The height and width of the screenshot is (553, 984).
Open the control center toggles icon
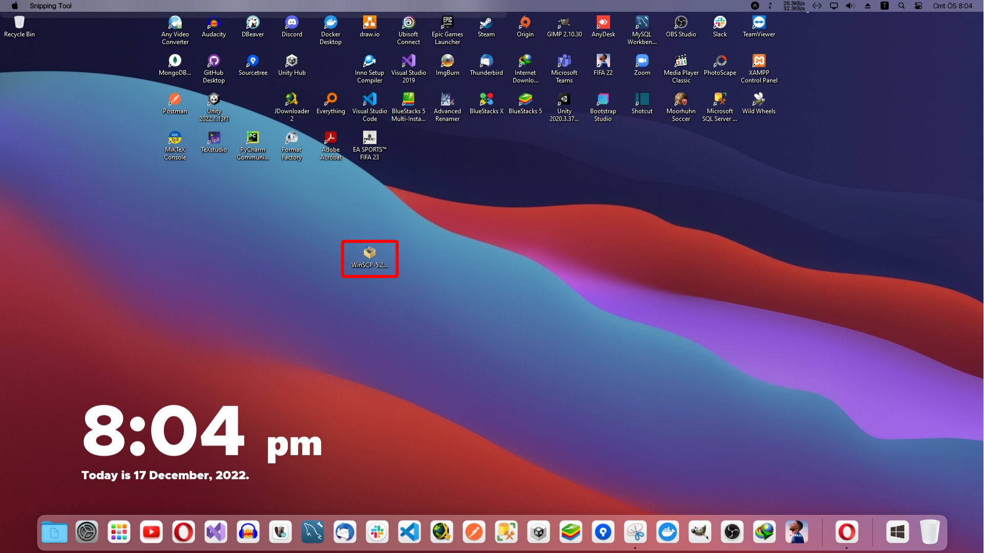pyautogui.click(x=918, y=6)
